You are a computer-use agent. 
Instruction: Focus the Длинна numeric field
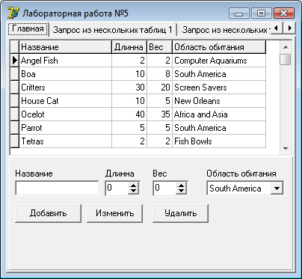117,188
